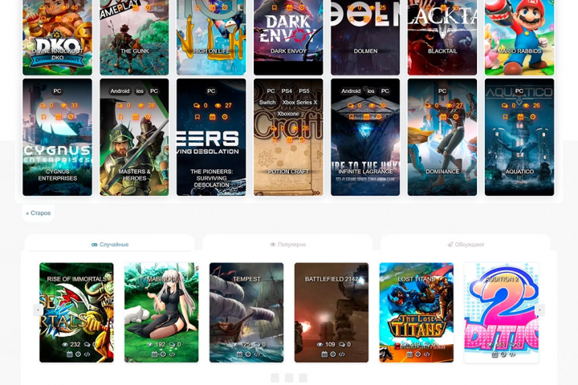Click bookmark icon on Potion Craft card
The image size is (578, 385).
pos(275,140)
